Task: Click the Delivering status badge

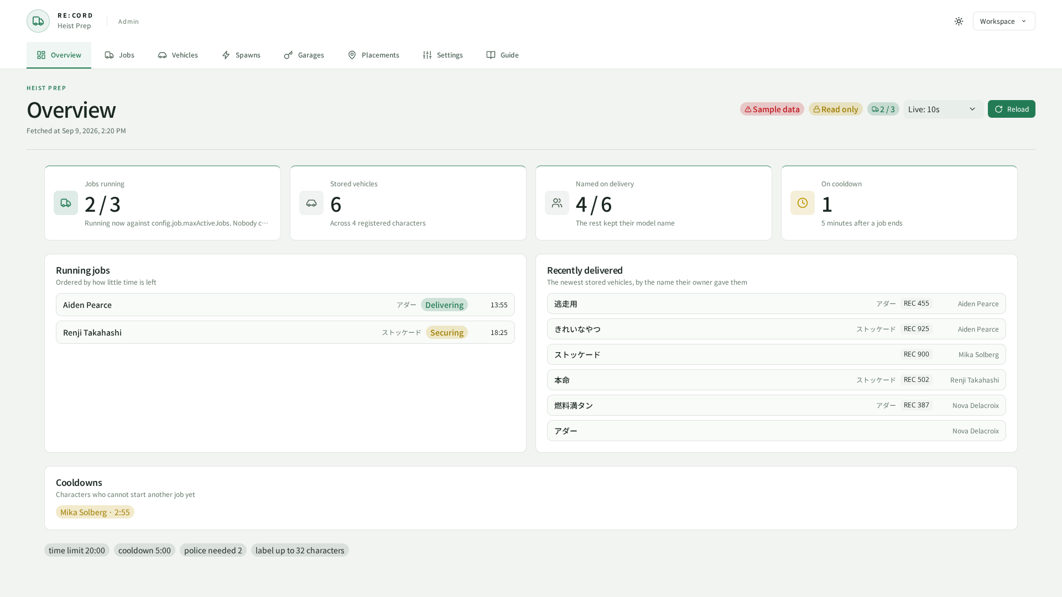Action: (x=444, y=305)
